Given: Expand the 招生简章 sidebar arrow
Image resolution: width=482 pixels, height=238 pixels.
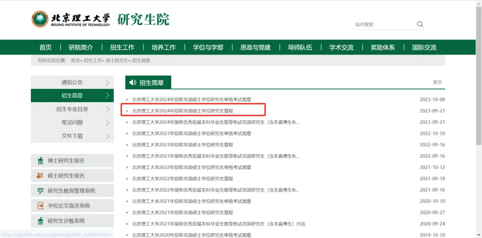Looking at the screenshot, I should coord(108,96).
